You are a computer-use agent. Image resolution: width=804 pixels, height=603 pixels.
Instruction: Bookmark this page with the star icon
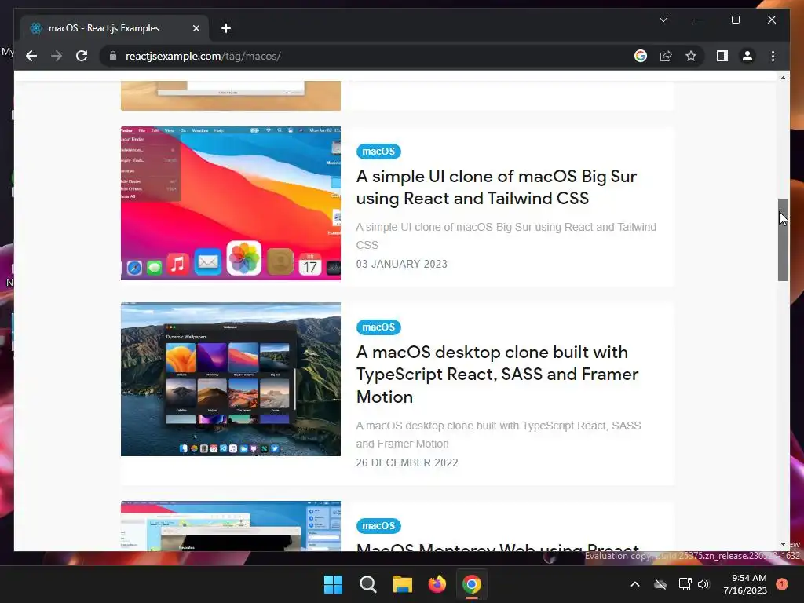(x=691, y=56)
